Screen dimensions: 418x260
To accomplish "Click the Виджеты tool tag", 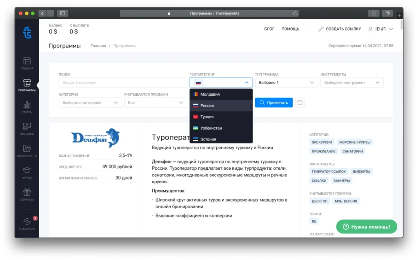I will (362, 172).
